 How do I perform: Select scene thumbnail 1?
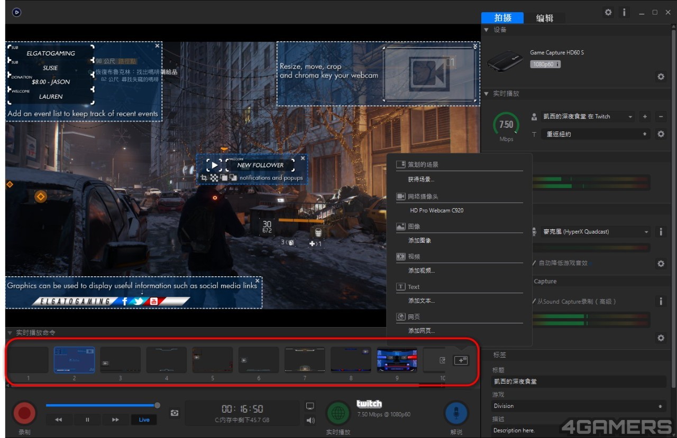click(28, 360)
